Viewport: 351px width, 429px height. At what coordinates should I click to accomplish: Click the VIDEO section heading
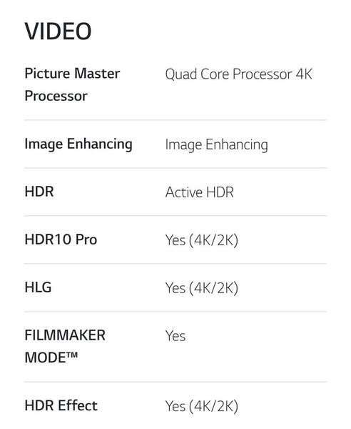click(58, 31)
